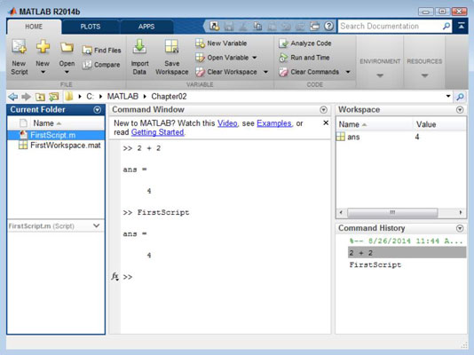474x355 pixels.
Task: Click fx function browser icon
Action: [x=115, y=276]
